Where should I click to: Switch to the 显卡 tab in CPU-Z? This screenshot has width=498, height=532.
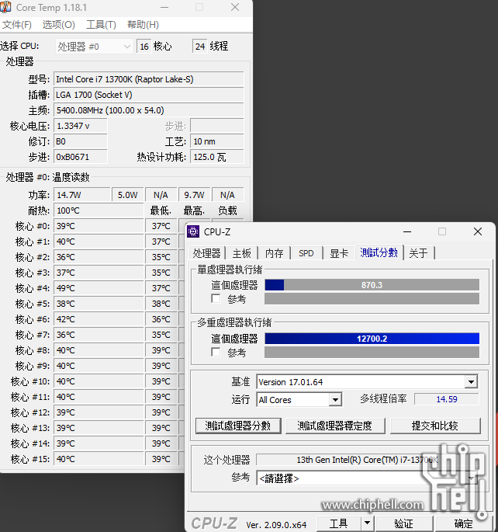click(339, 253)
